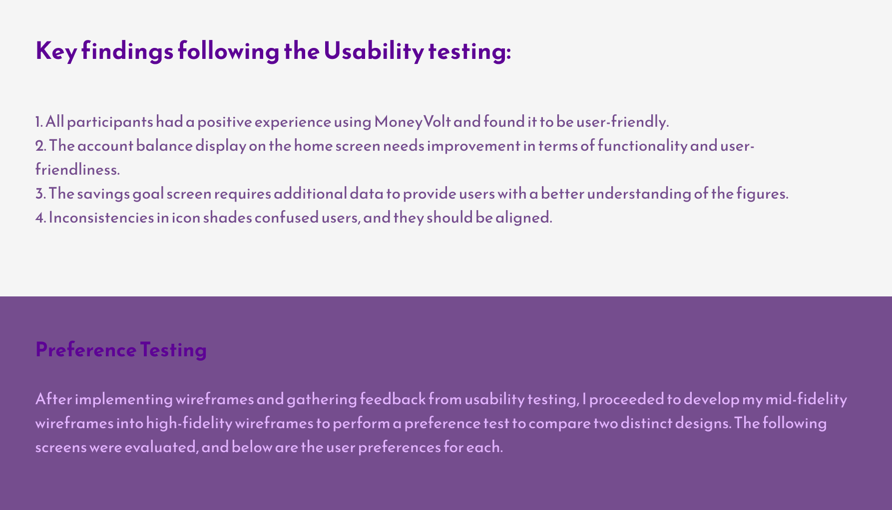This screenshot has width=892, height=510.
Task: Click the 'Key findings following the Usability testing' heading
Action: click(x=273, y=51)
